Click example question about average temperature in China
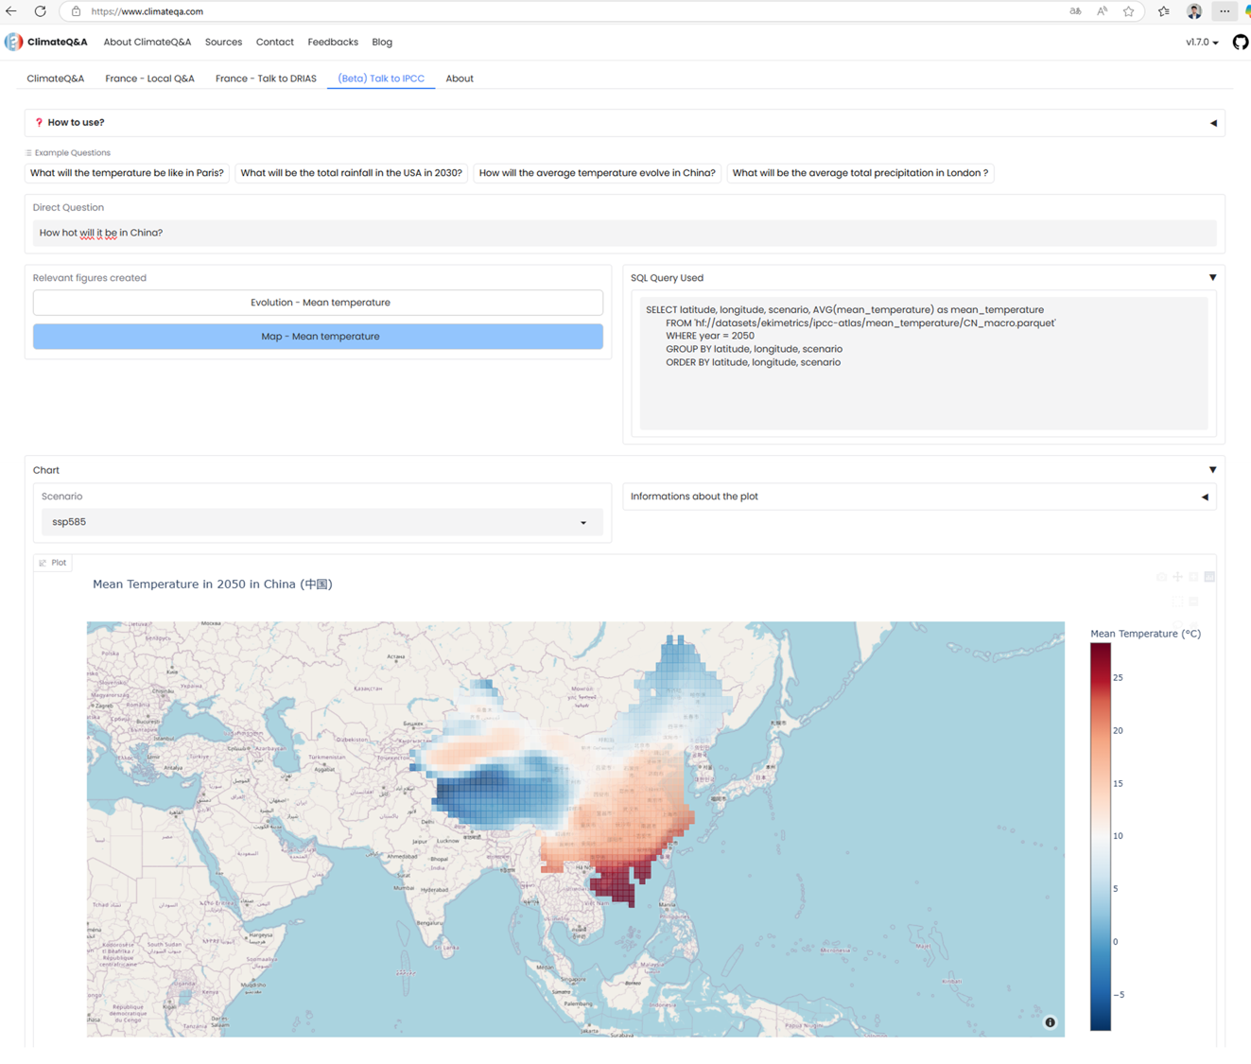Screen dimensions: 1251x1064 point(597,173)
